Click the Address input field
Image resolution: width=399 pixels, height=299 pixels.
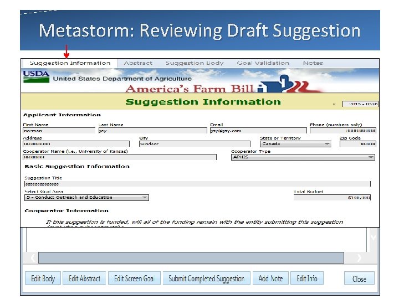click(76, 144)
